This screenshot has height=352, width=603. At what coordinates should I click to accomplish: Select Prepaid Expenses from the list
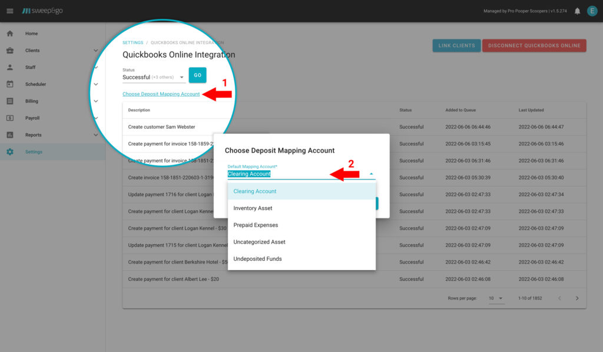pyautogui.click(x=256, y=224)
